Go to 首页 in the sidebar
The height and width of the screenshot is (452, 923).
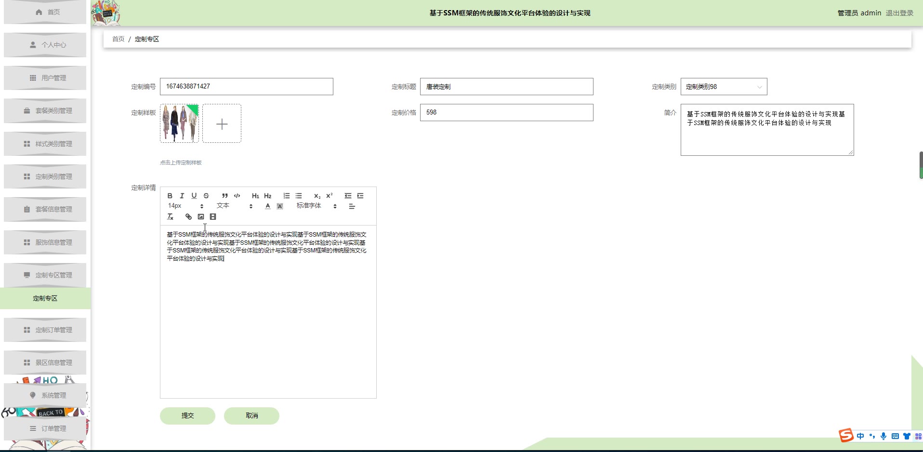45,12
